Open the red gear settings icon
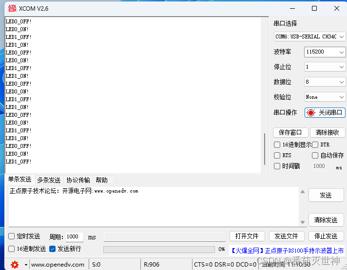 coord(15,265)
